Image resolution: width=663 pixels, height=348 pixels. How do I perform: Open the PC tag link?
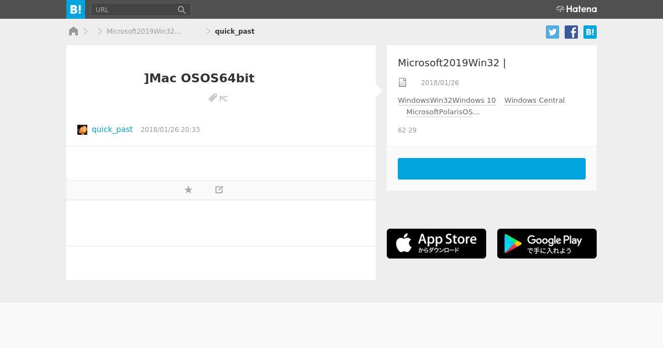(x=223, y=98)
